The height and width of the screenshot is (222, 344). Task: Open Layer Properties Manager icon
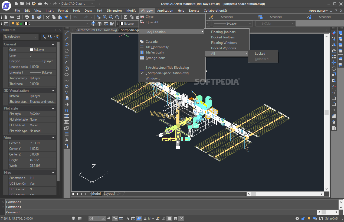coord(6,24)
